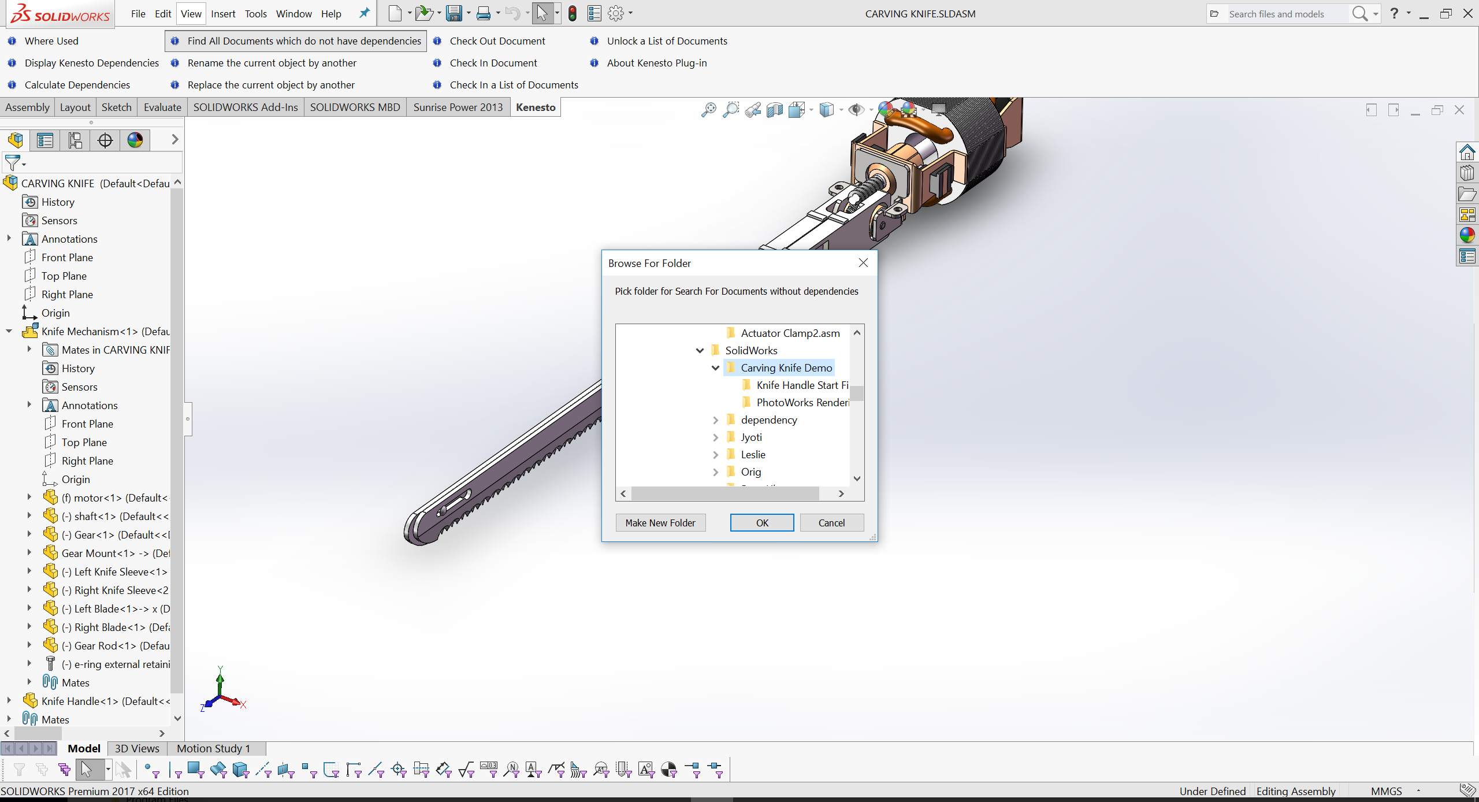Switch to the 3D Views tab
This screenshot has height=802, width=1479.
click(137, 748)
